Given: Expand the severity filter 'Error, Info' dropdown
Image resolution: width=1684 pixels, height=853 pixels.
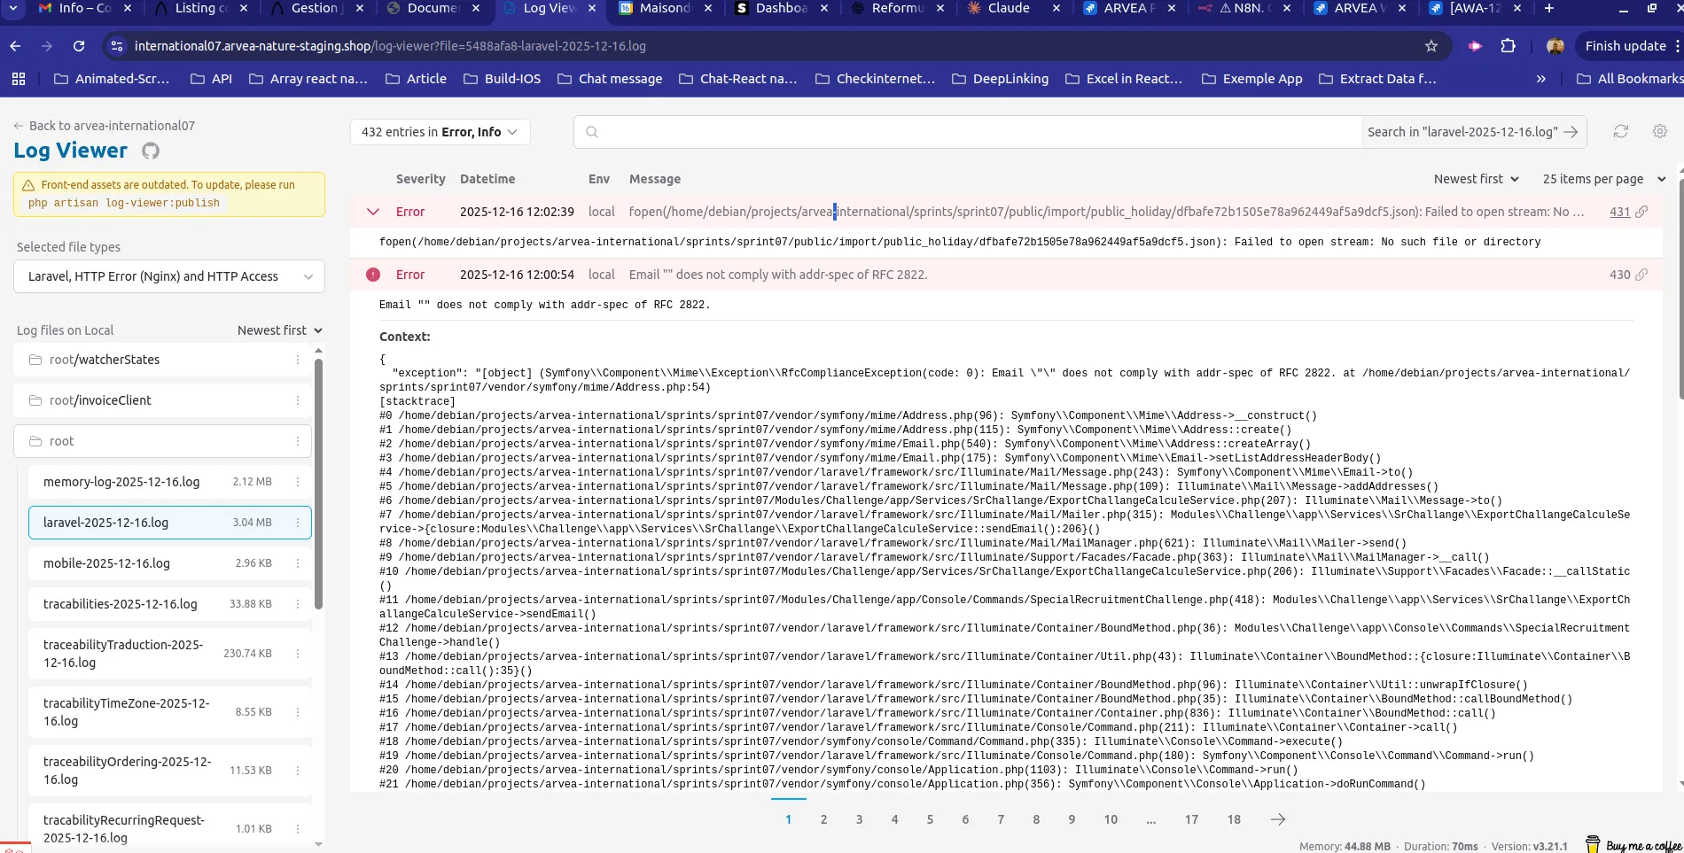Looking at the screenshot, I should pos(440,132).
